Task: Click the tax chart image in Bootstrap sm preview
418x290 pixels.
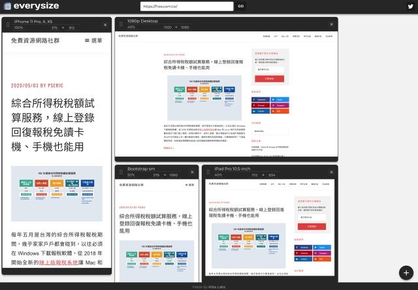Action: pyautogui.click(x=157, y=261)
